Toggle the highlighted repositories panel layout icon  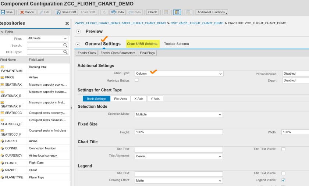click(177, 12)
